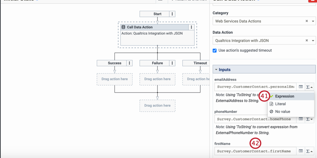This screenshot has width=317, height=158.
Task: Select the Call Data Action node
Action: click(x=157, y=36)
